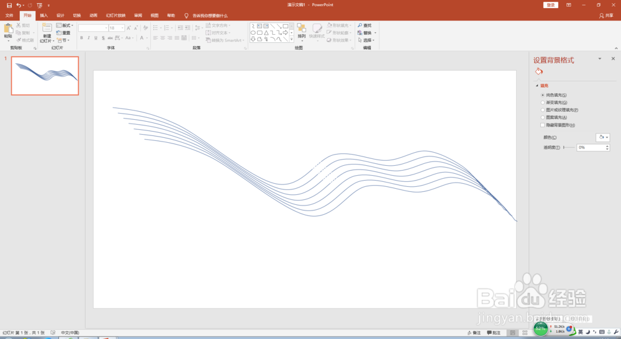Collapse the ribbon with the chevron
621x339 pixels.
point(616,48)
